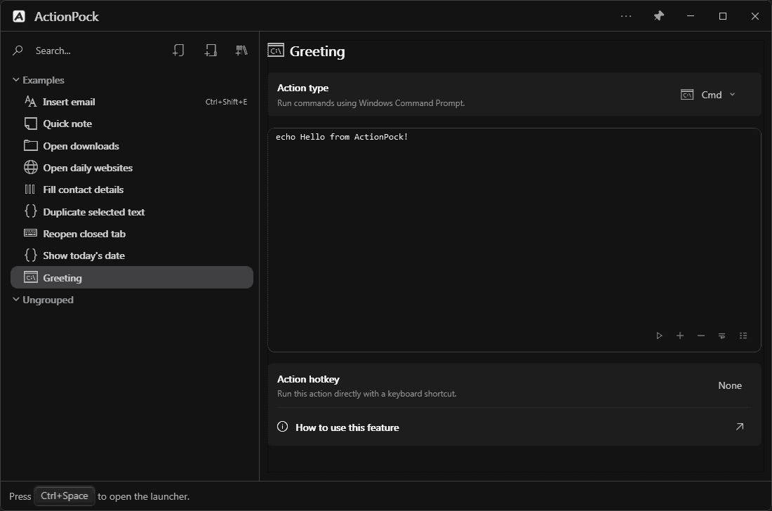772x511 pixels.
Task: Click the globe icon beside Open daily websites
Action: point(30,167)
